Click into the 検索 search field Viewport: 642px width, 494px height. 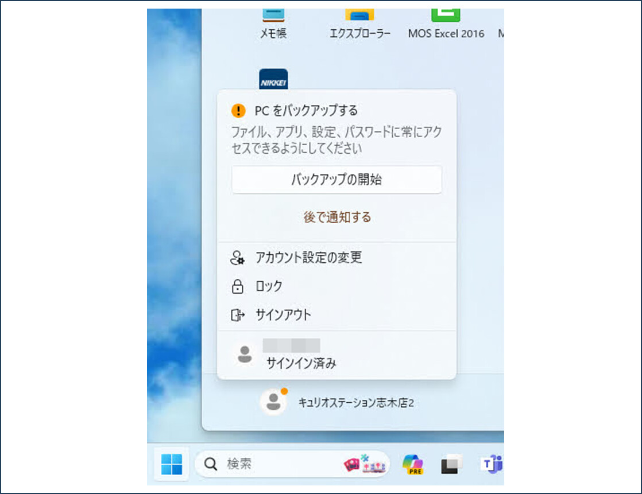[276, 464]
